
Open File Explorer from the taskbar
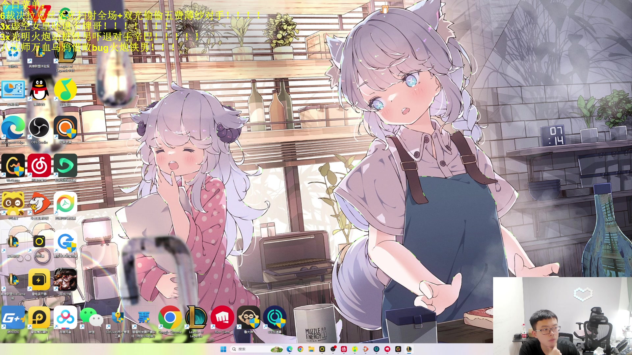(x=311, y=349)
